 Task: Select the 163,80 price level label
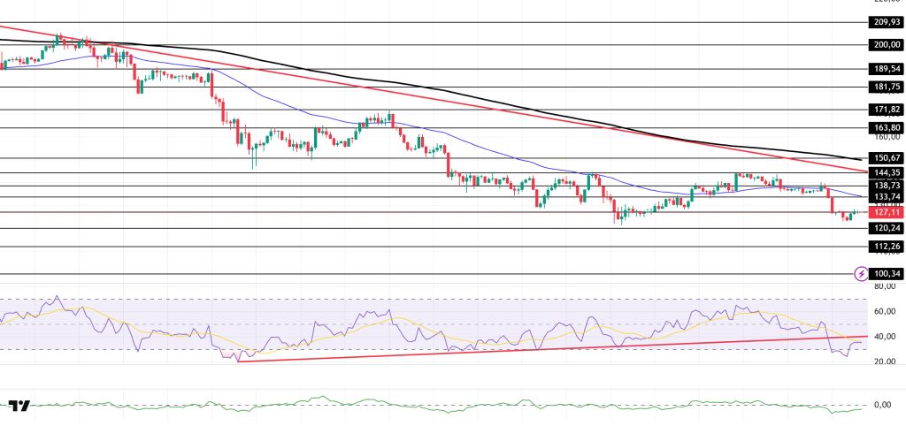(x=885, y=127)
